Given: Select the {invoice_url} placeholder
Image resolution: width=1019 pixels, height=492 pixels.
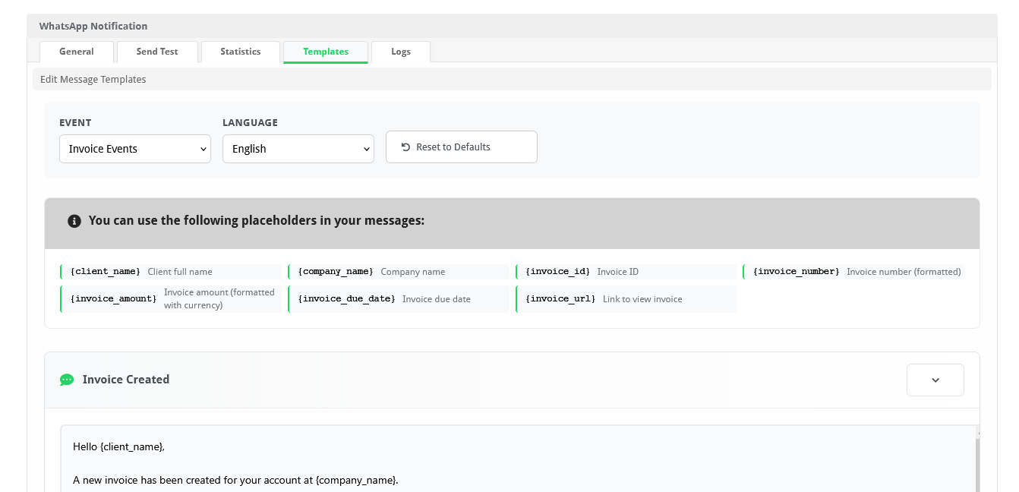Looking at the screenshot, I should pos(560,299).
